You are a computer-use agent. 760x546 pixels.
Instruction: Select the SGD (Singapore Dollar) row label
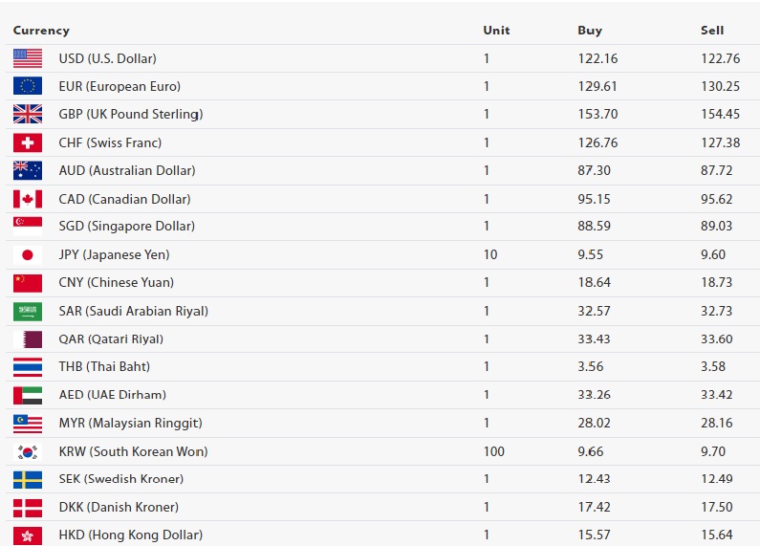click(127, 227)
